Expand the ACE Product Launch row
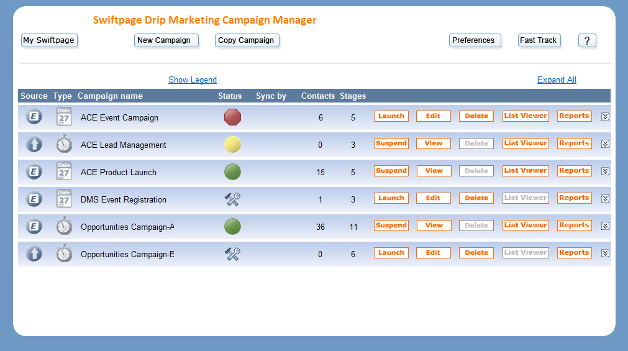Screen dimensions: 628x351 tap(605, 171)
